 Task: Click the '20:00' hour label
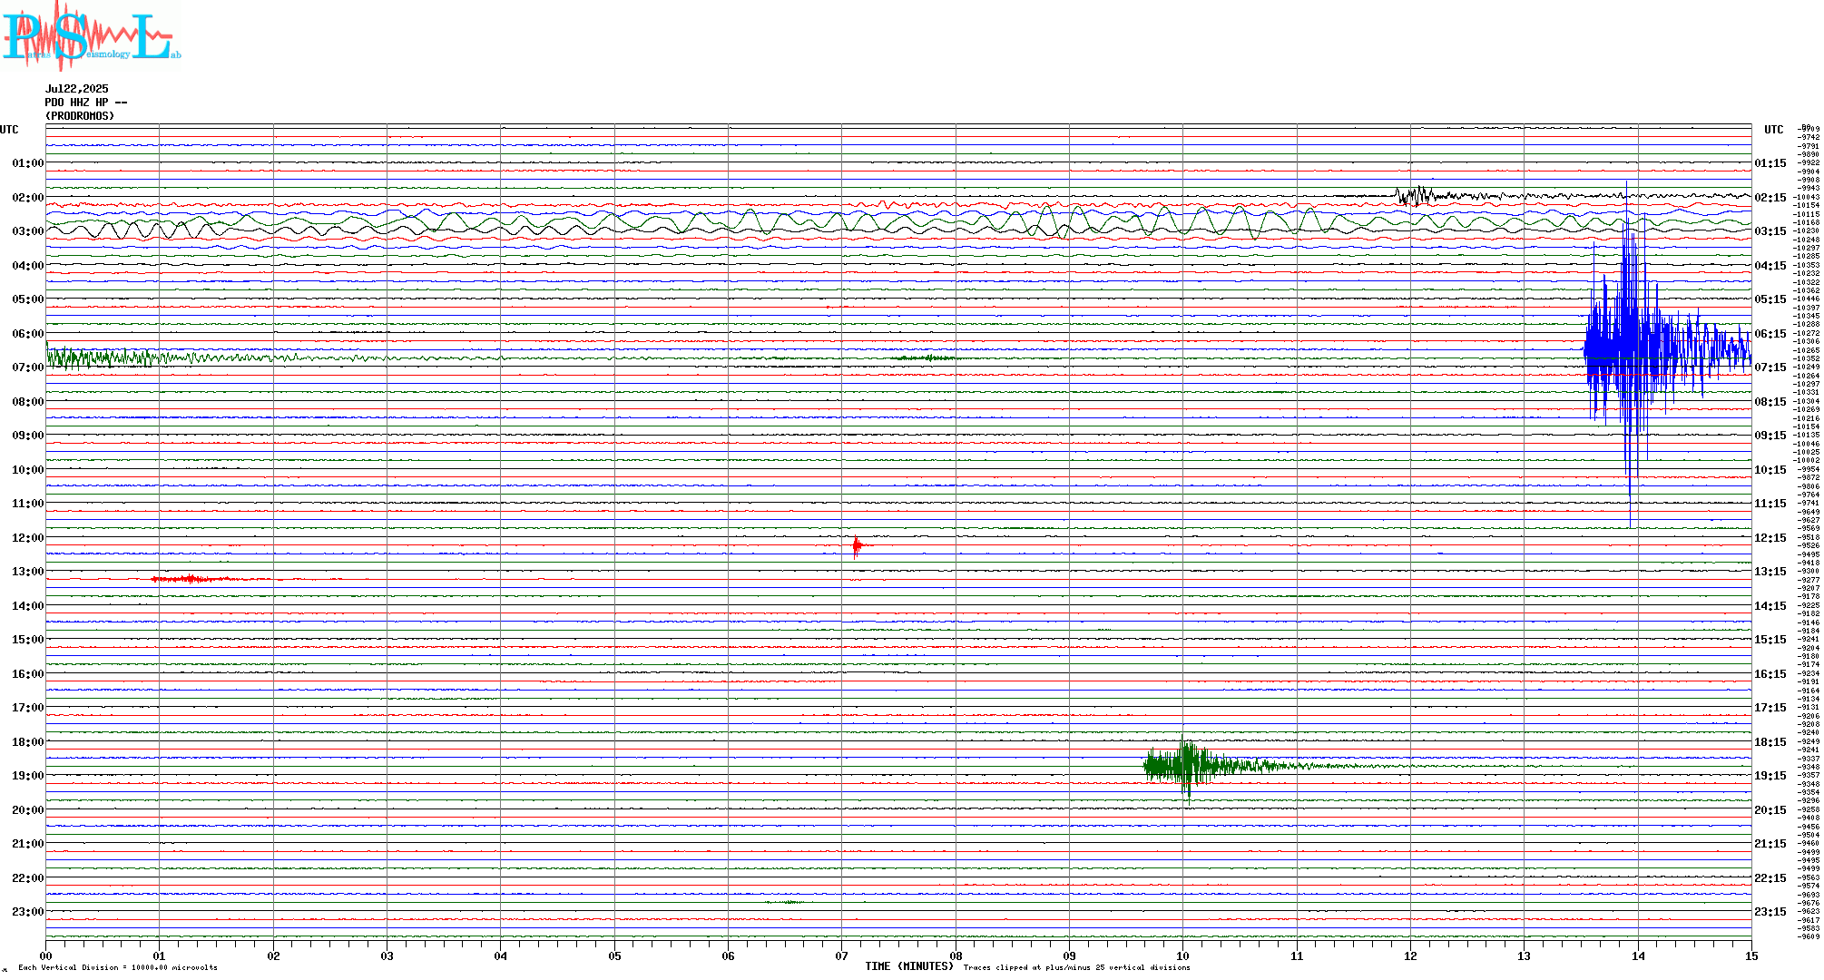[x=28, y=810]
